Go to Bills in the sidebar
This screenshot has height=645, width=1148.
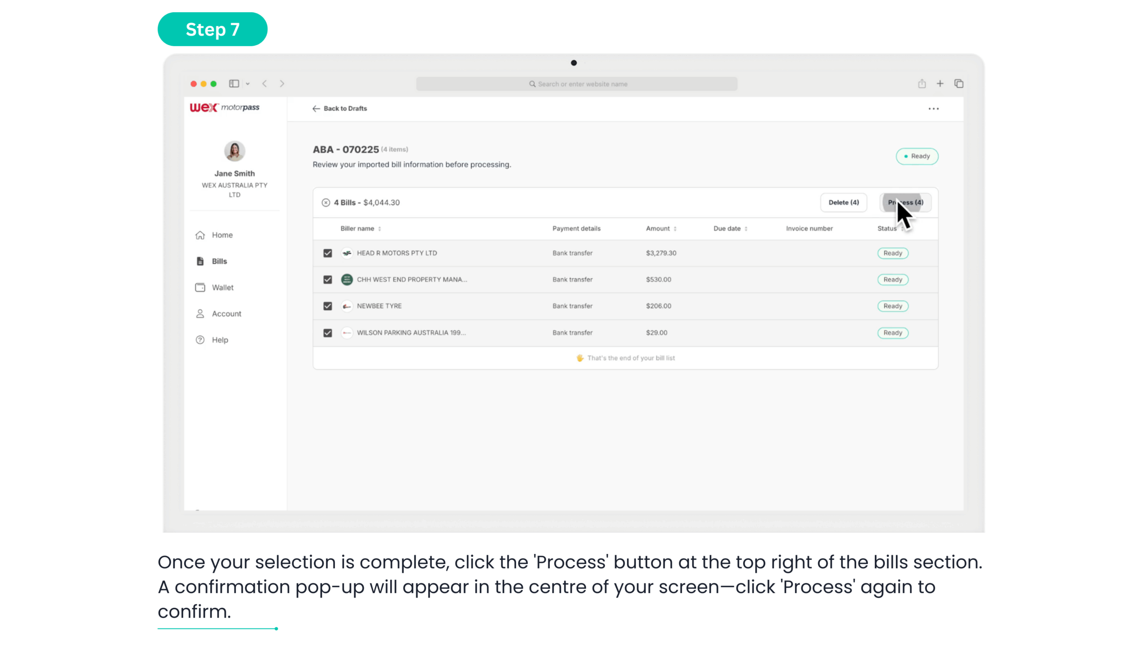(x=219, y=261)
